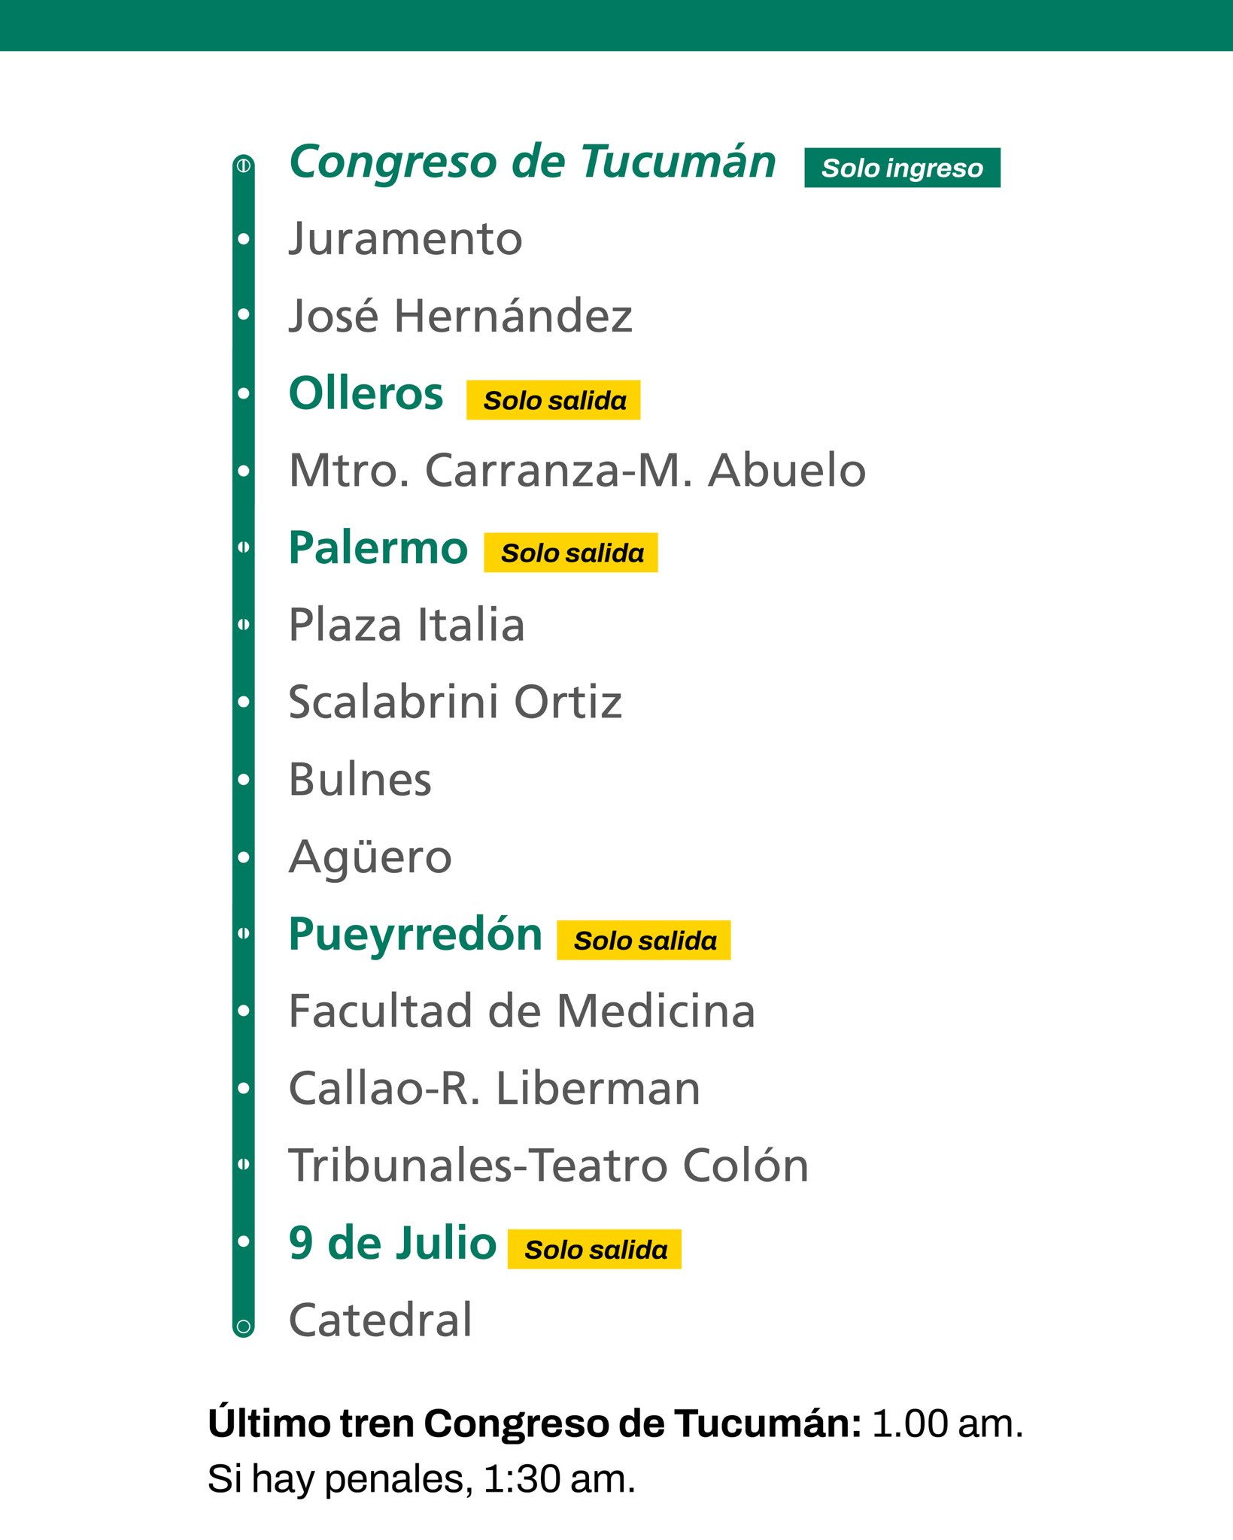This screenshot has width=1233, height=1540.
Task: Click the Juramento station name
Action: pyautogui.click(x=405, y=239)
